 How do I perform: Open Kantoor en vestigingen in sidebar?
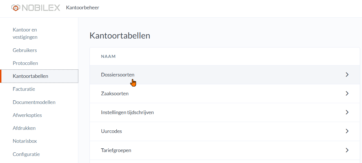click(x=25, y=33)
